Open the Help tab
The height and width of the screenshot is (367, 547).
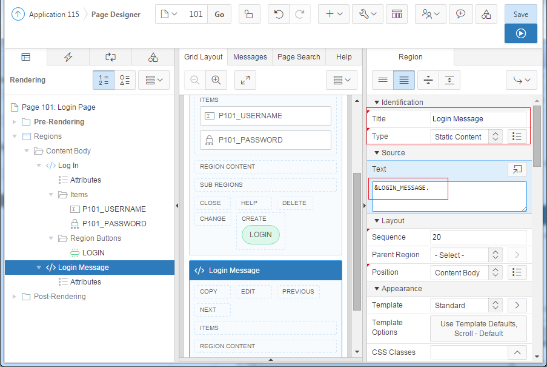pyautogui.click(x=343, y=57)
